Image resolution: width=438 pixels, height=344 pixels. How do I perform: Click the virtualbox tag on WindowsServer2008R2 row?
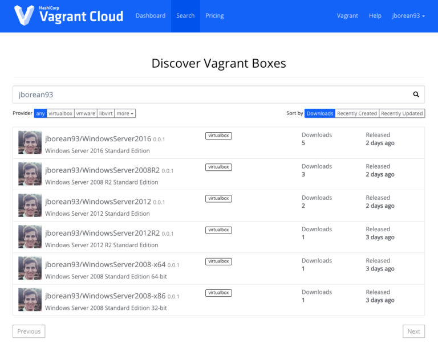coord(218,167)
